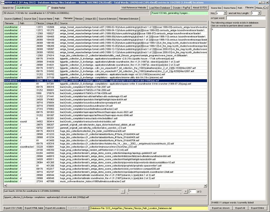Sort results by Filesize column header
The image size is (270, 212).
40,23
